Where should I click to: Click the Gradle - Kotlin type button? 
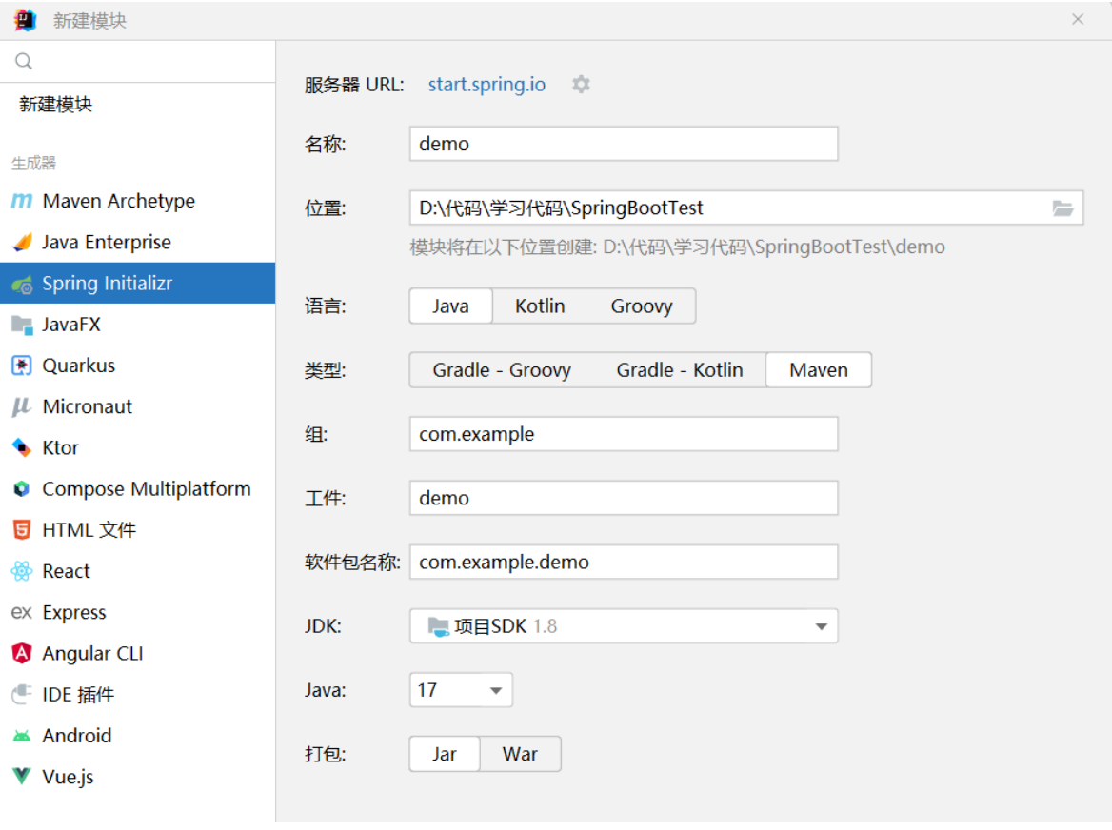click(679, 370)
